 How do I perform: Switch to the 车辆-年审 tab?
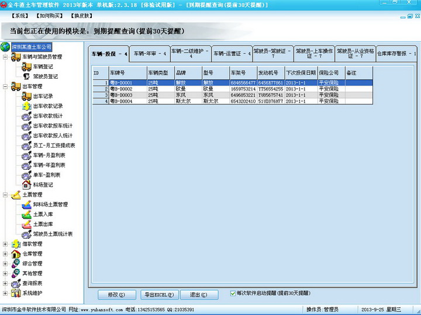click(150, 54)
